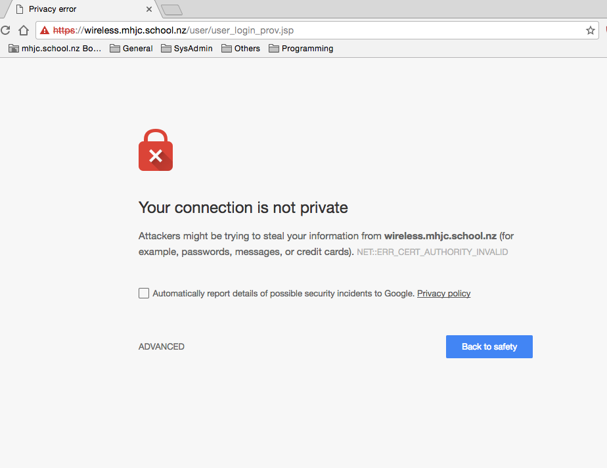The image size is (607, 468).
Task: Expand the General bookmarks folder
Action: click(131, 49)
